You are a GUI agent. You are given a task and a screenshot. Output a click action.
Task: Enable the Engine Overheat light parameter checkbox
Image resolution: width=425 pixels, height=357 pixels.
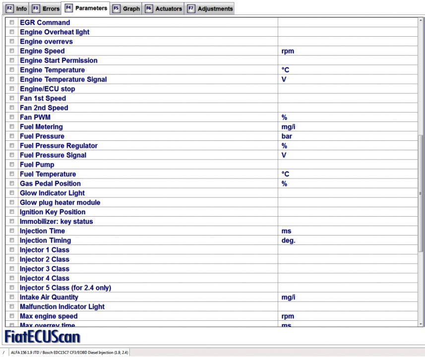12,32
